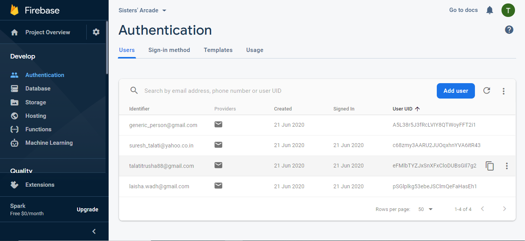This screenshot has height=241, width=525.
Task: Click UID pSGlplkg53ebeJSClmQeFaHasEh1
Action: click(x=434, y=186)
